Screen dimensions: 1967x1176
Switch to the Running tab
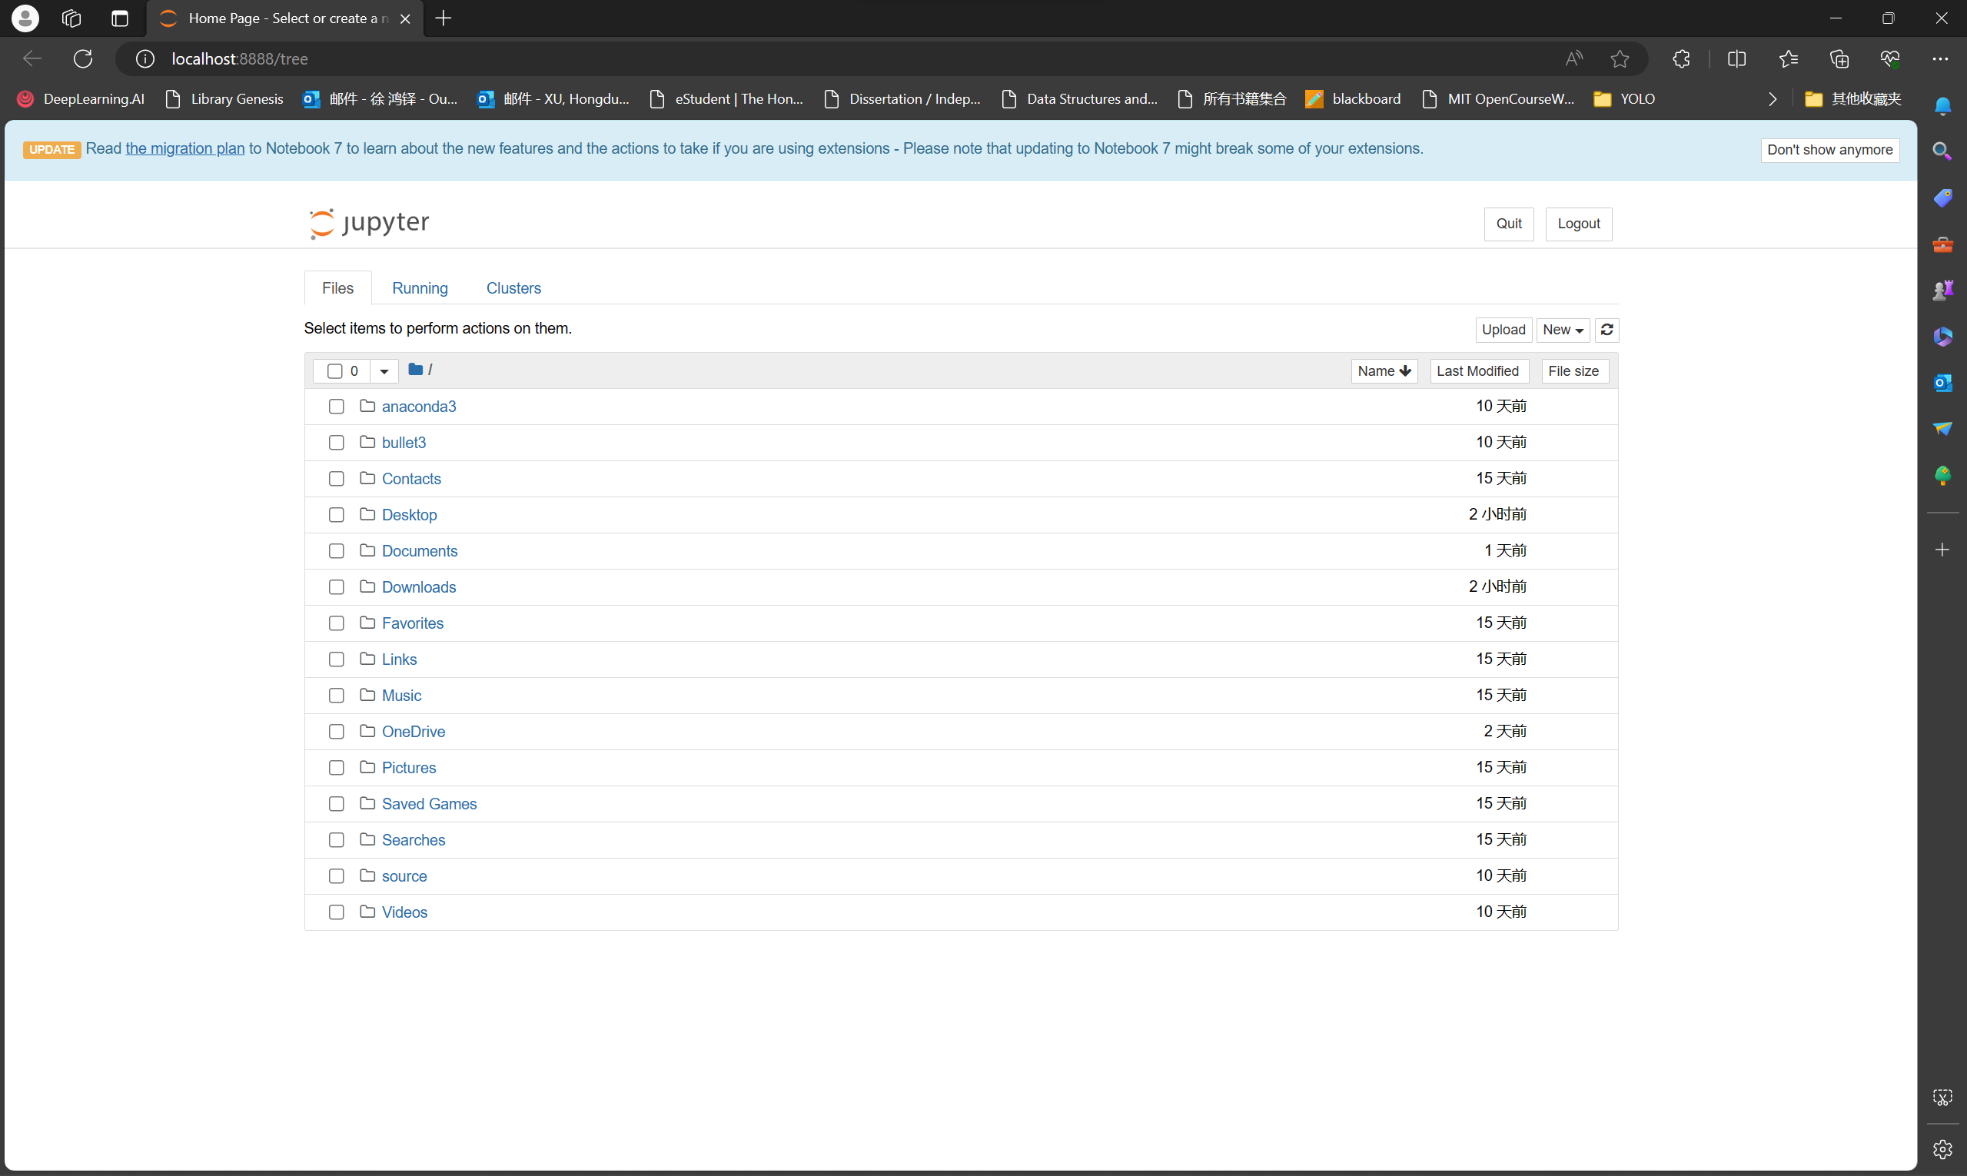point(420,288)
